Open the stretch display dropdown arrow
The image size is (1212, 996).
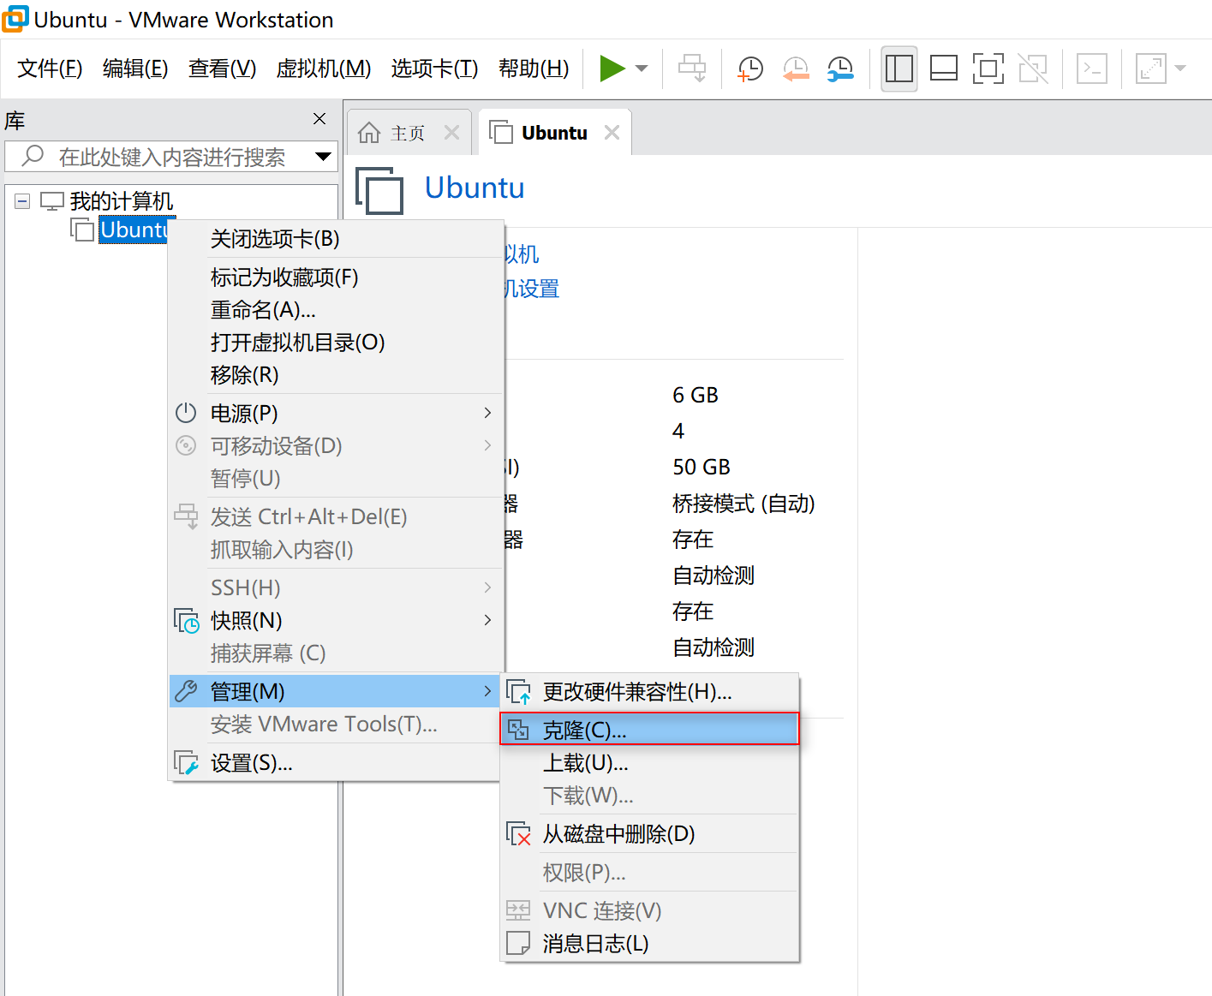tap(1180, 69)
